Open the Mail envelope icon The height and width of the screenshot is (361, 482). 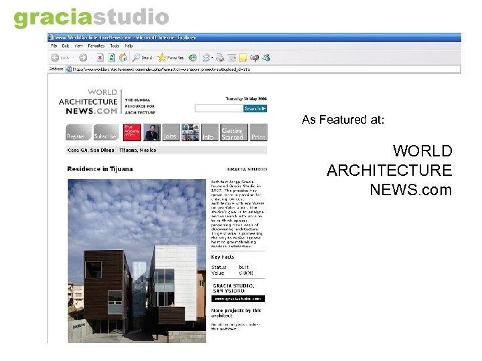206,57
